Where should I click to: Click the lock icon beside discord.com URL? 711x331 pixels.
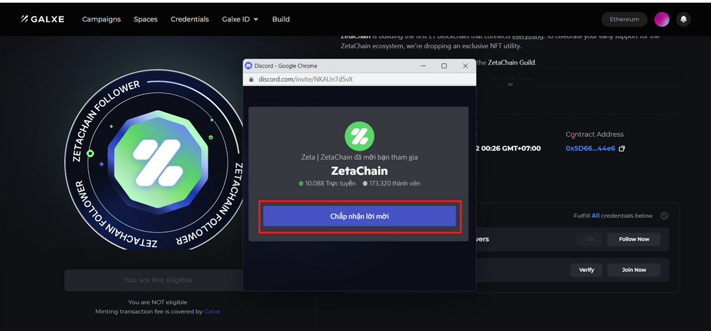pyautogui.click(x=252, y=80)
